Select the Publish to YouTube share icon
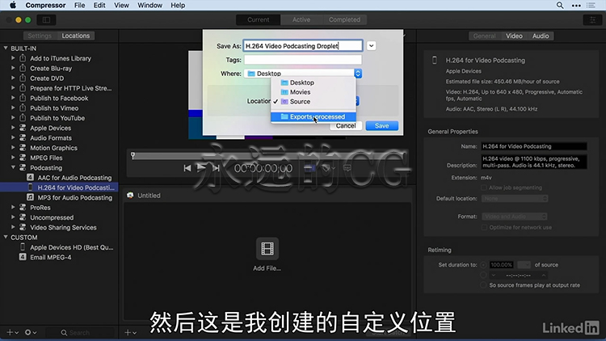Viewport: 606px width, 341px height. tap(23, 118)
